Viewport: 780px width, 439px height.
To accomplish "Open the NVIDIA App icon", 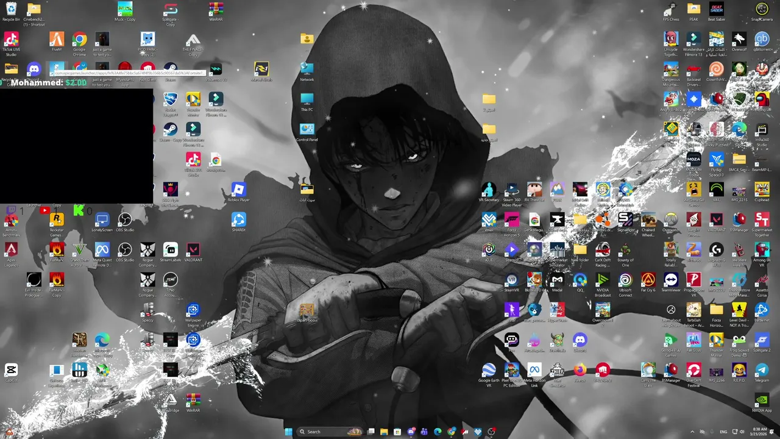I will (x=762, y=402).
